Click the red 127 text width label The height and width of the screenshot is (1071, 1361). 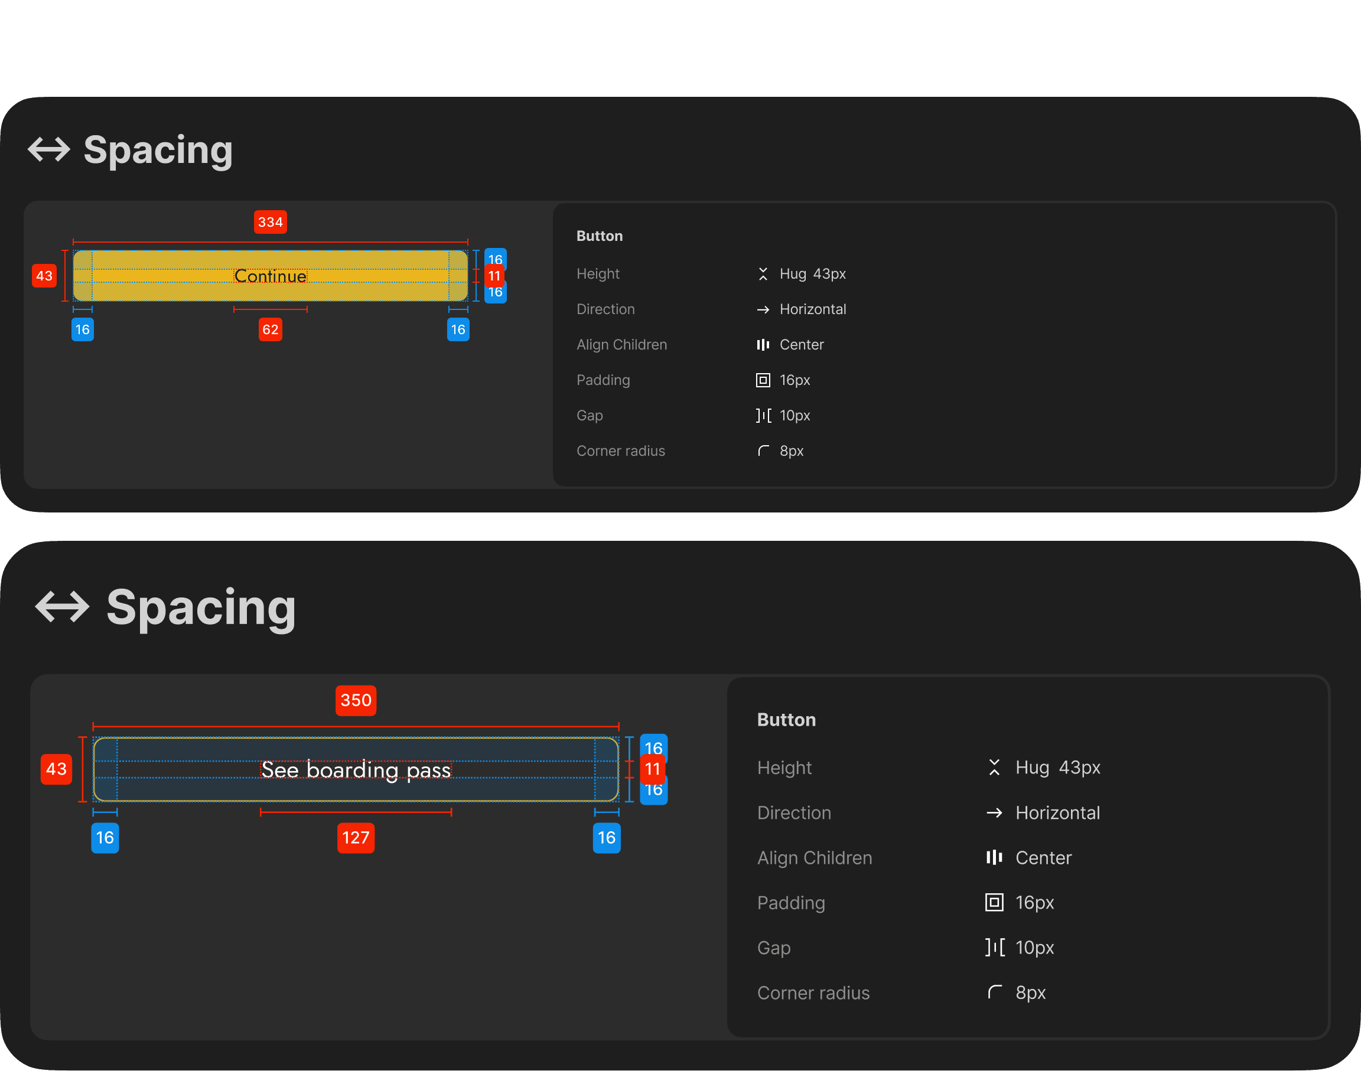pos(356,838)
